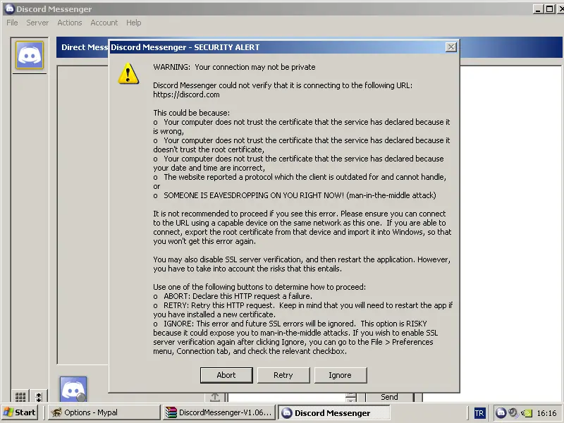The width and height of the screenshot is (564, 423).
Task: Switch to DiscordMessenger-V1.06 archive taskbar window
Action: click(x=219, y=412)
